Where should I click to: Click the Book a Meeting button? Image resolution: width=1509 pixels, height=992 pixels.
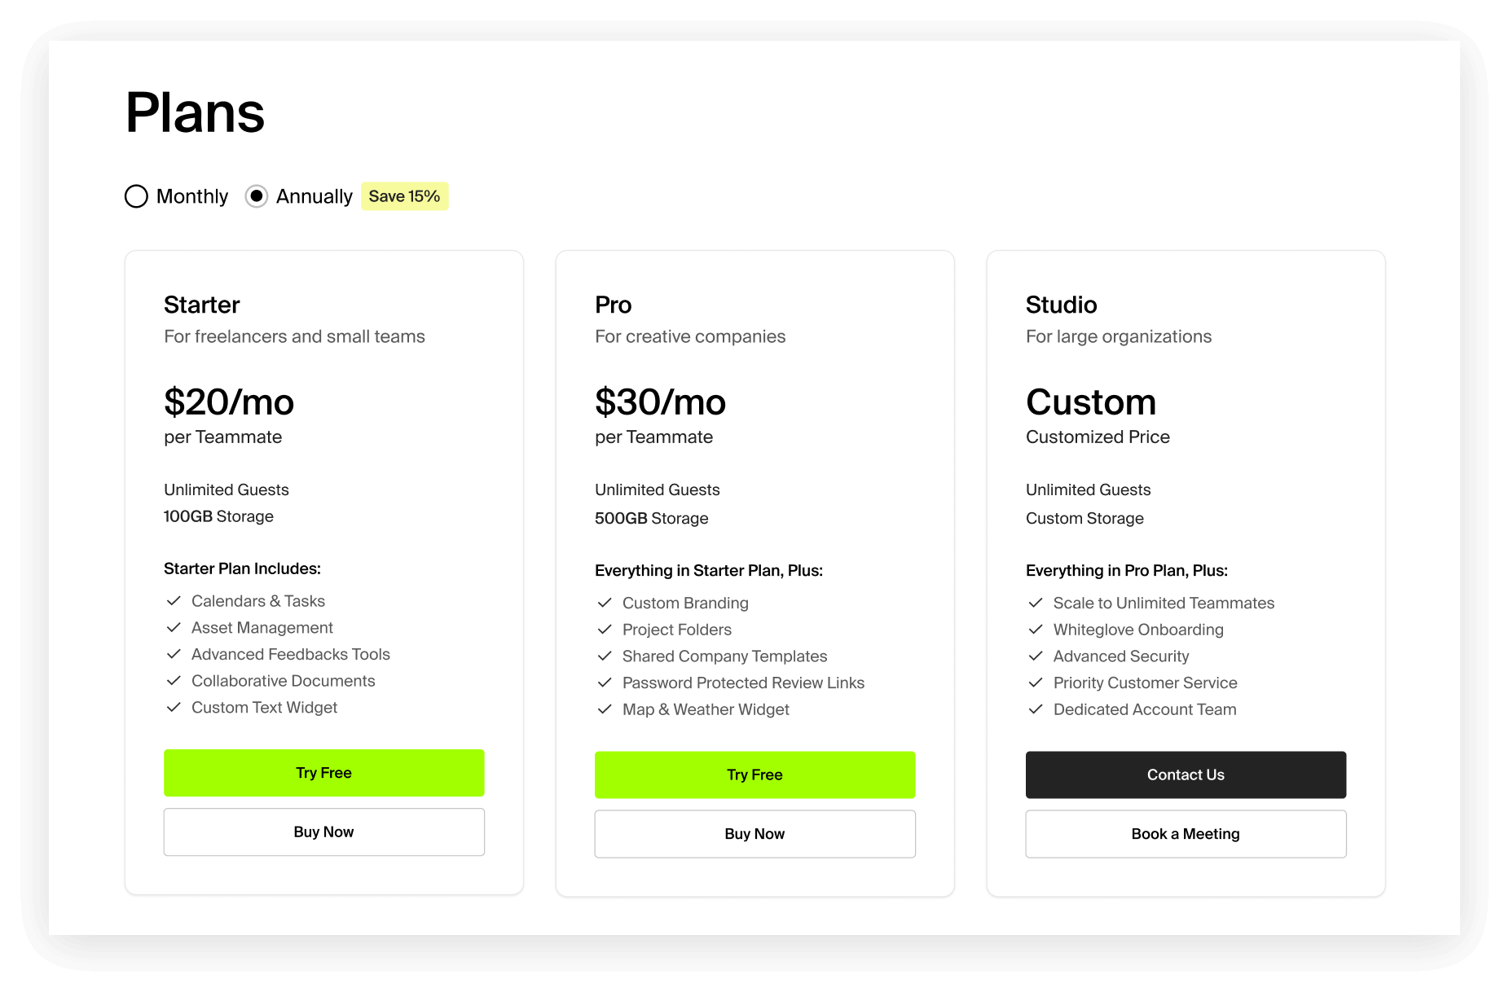point(1186,834)
